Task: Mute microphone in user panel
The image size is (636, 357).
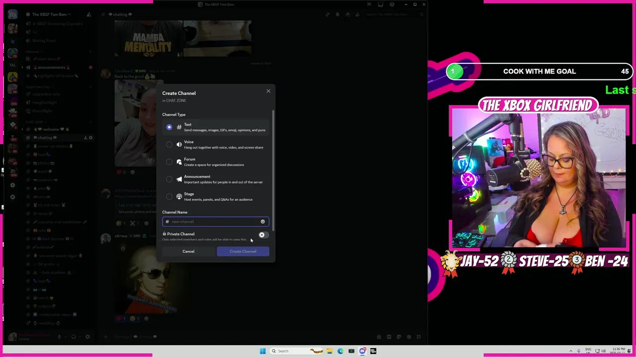Action: 59,337
